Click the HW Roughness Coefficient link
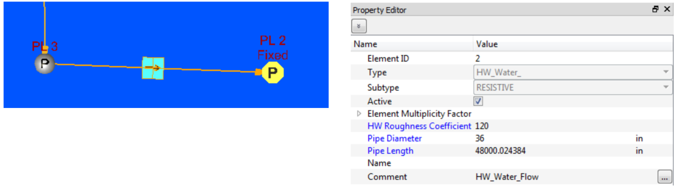This screenshot has height=190, width=680. coord(419,126)
